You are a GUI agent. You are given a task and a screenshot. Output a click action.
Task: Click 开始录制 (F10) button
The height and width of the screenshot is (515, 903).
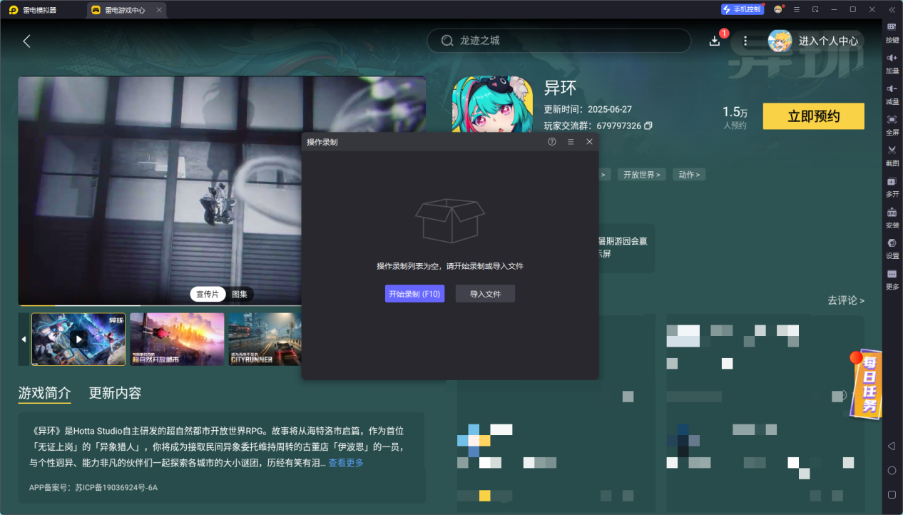coord(414,294)
